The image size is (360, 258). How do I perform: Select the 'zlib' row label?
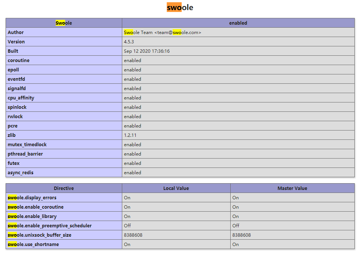[x=12, y=135]
